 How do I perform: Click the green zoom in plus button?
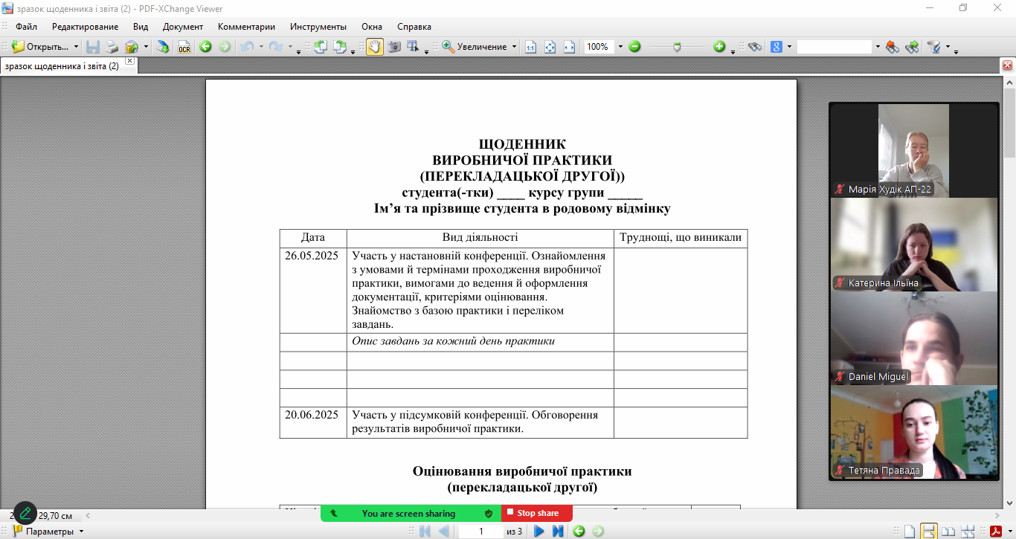pyautogui.click(x=719, y=47)
